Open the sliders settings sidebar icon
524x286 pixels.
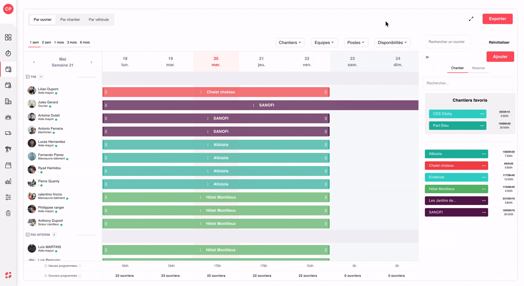(x=8, y=197)
